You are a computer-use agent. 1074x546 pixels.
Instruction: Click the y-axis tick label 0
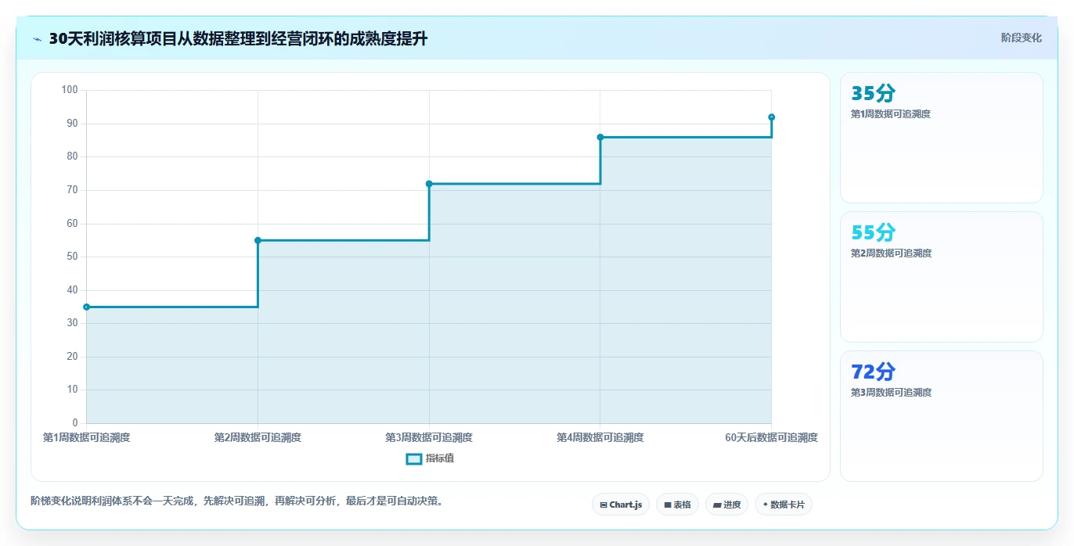tap(75, 423)
